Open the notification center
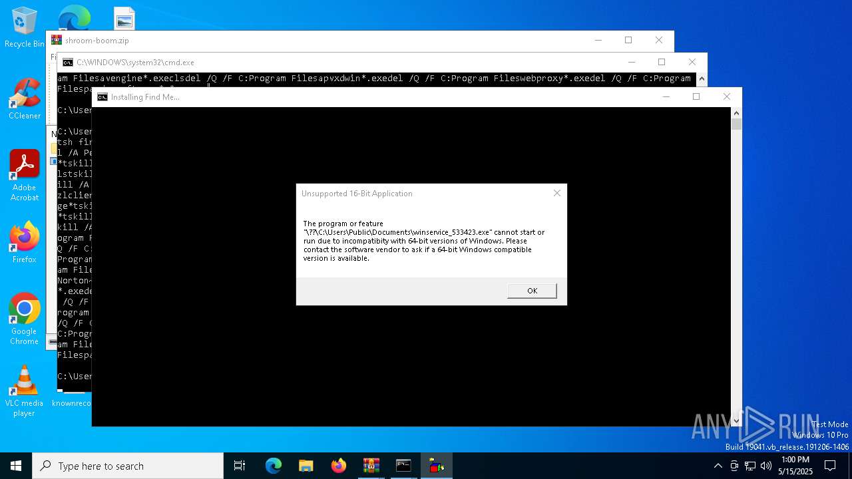852x479 pixels. pos(830,466)
